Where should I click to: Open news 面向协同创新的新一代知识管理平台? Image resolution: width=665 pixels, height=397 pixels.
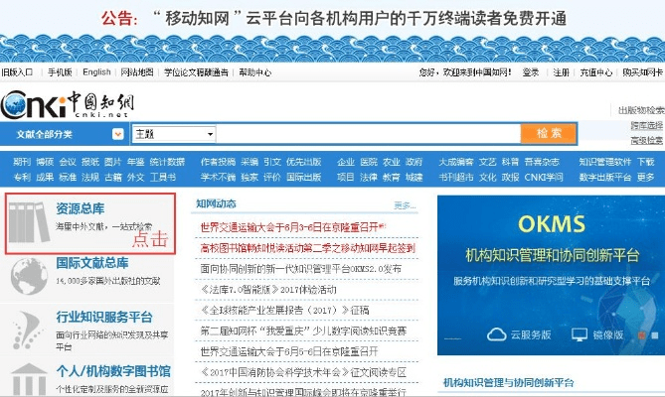pyautogui.click(x=301, y=269)
